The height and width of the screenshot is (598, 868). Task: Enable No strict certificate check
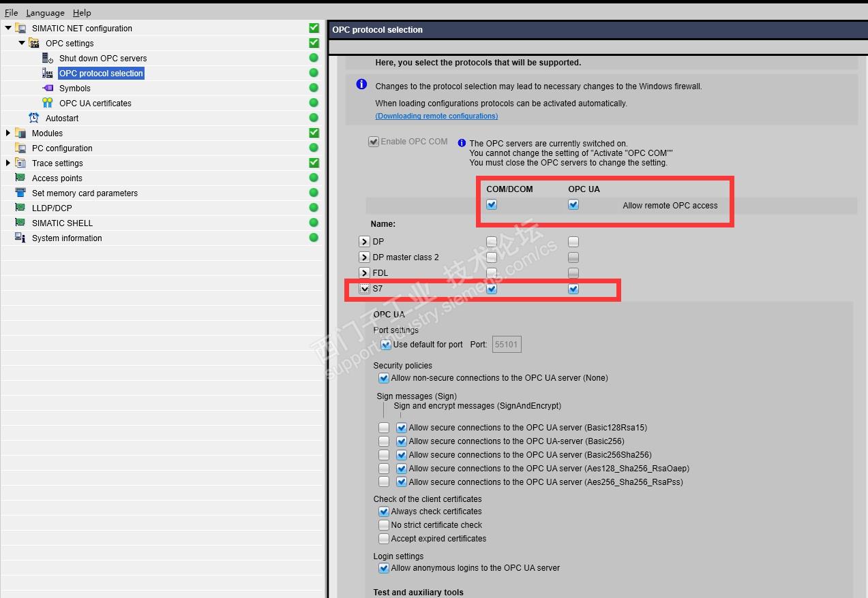pyautogui.click(x=384, y=525)
